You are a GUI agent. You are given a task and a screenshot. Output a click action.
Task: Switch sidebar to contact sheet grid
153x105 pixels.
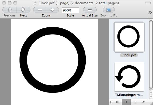(118, 102)
